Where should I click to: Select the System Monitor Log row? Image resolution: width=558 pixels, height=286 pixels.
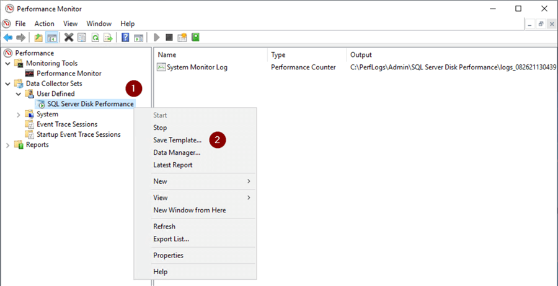356,67
